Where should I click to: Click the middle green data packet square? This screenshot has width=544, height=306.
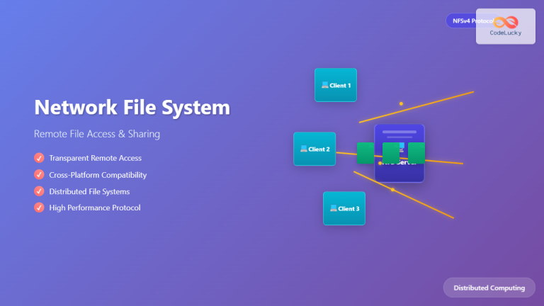coord(391,153)
